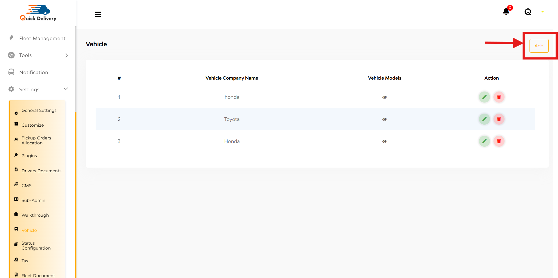The height and width of the screenshot is (278, 558).
Task: Open General Settings submenu item
Action: pos(39,110)
